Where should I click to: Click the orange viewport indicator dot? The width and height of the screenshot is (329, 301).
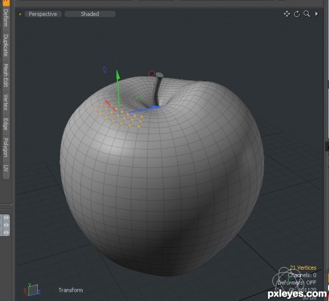pyautogui.click(x=20, y=14)
